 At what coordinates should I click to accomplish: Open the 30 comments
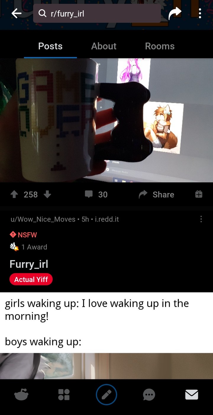point(96,194)
